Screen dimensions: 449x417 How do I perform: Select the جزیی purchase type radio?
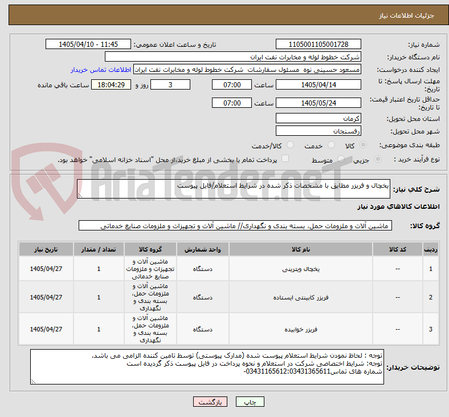tap(378, 159)
